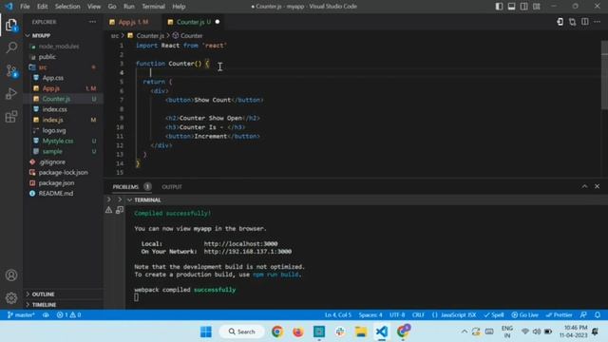The width and height of the screenshot is (608, 342).
Task: Click the Spell status item
Action: 494,314
